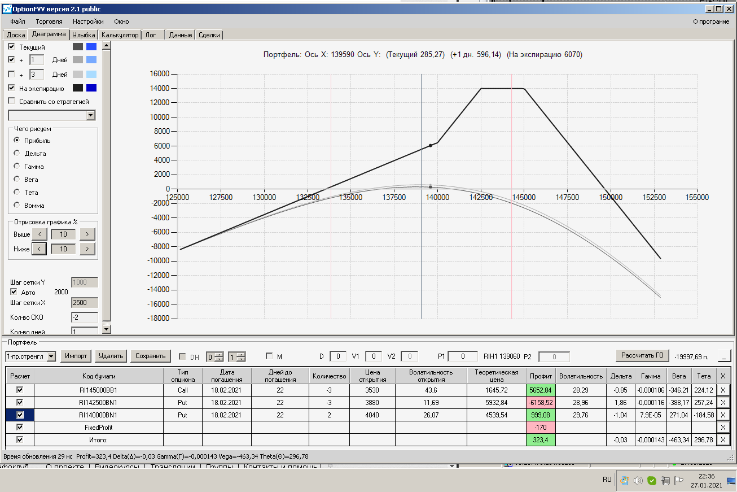The image size is (737, 492).
Task: Open the volume speaker icon in tray
Action: (638, 481)
